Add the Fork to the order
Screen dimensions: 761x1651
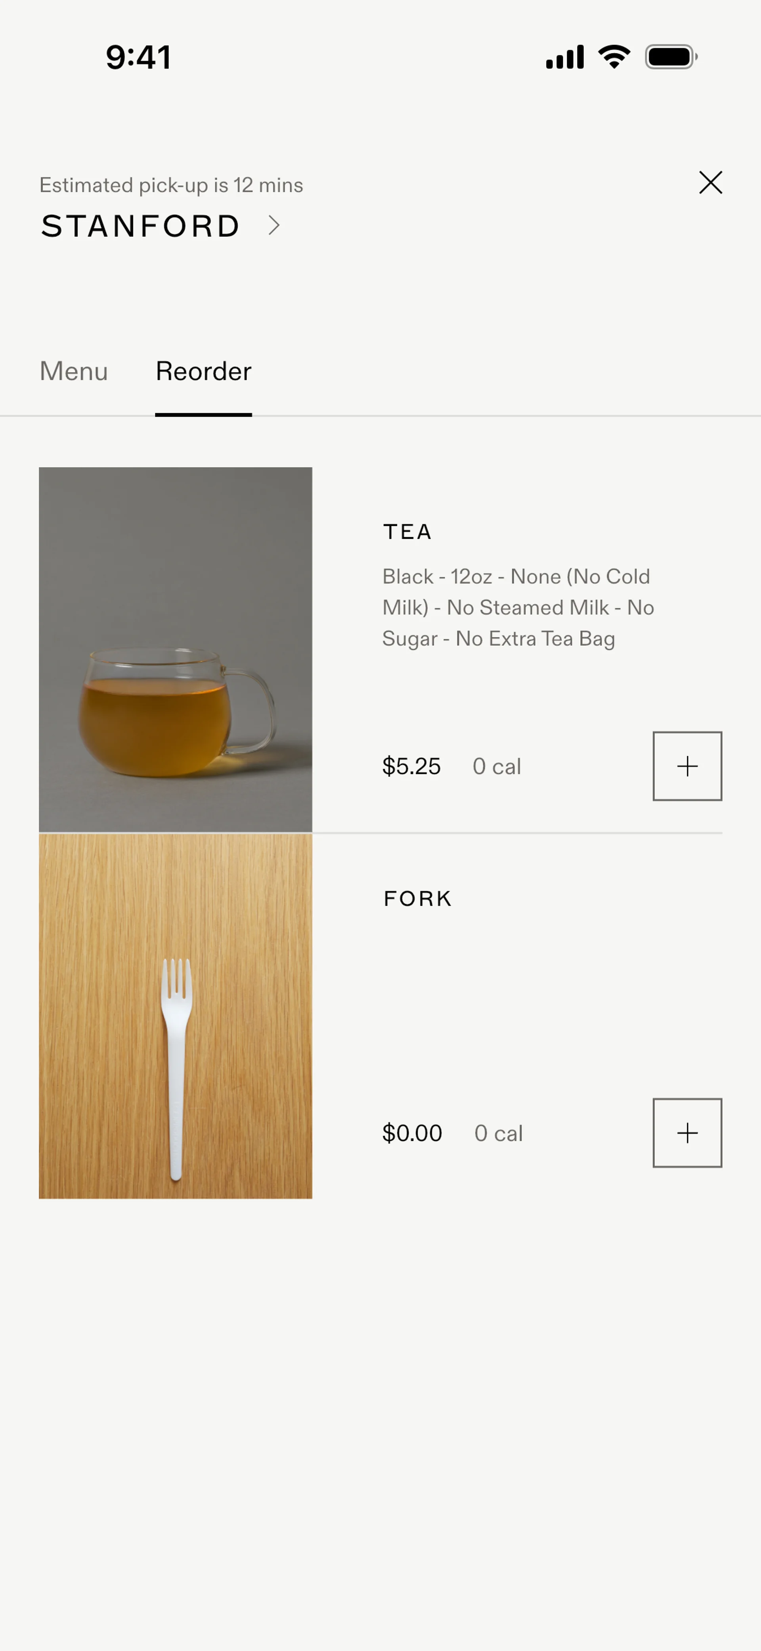(x=687, y=1133)
